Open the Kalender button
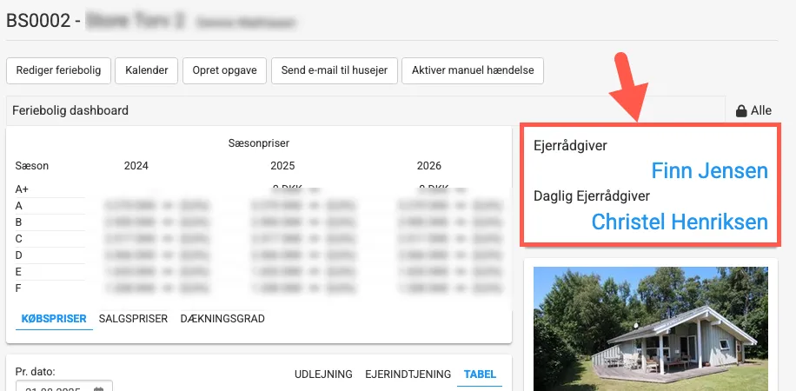Viewport: 796px width, 391px height. 147,70
